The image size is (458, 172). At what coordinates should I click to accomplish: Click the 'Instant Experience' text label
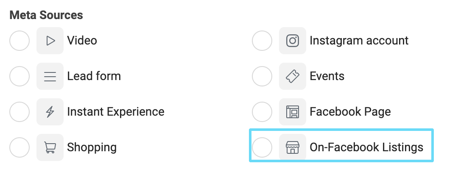coord(116,112)
